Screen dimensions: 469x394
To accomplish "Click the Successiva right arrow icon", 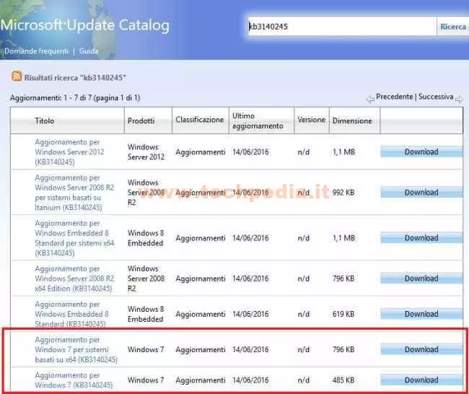I will [458, 99].
